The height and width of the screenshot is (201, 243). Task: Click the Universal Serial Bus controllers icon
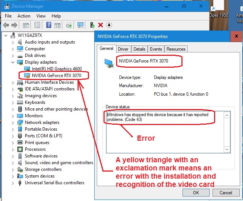[20, 183]
